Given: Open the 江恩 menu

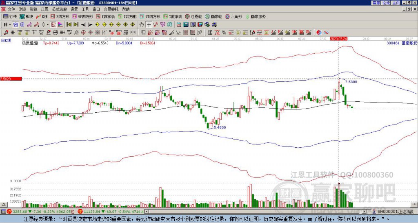Looking at the screenshot, I should [44, 9].
